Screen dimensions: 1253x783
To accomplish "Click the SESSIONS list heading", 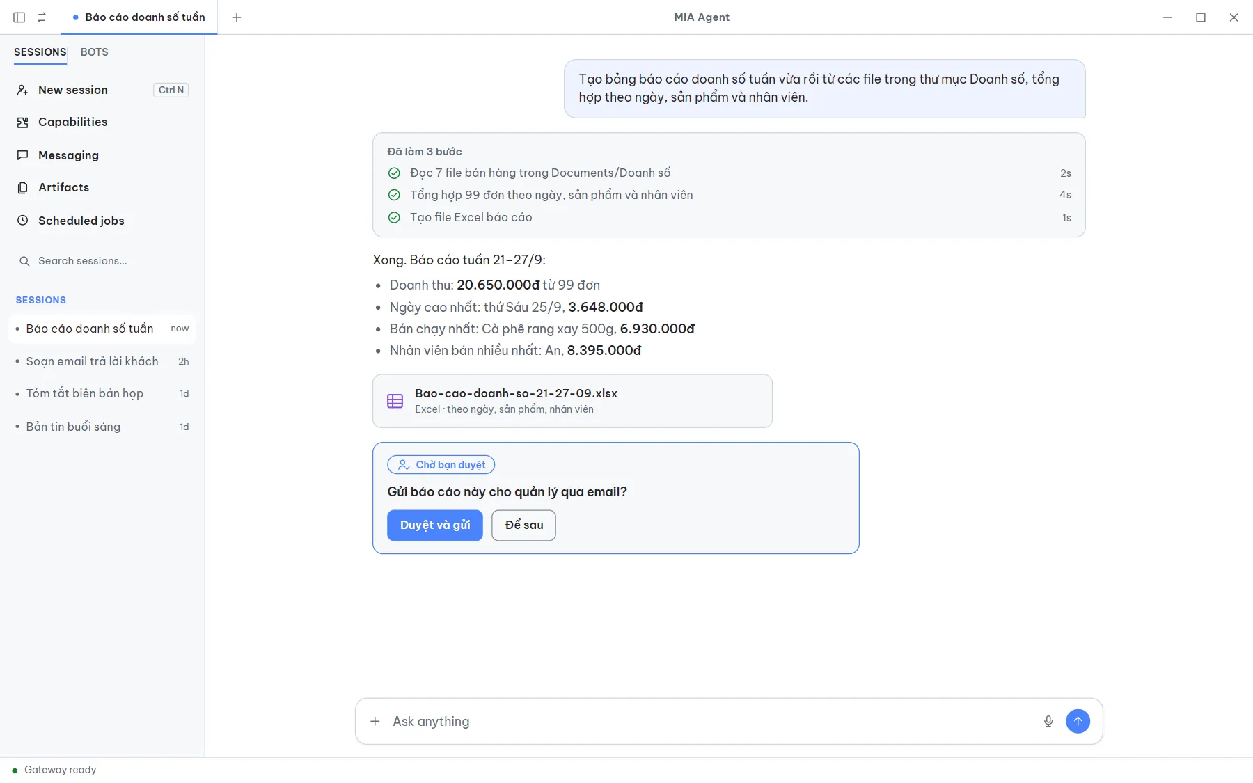I will [x=41, y=300].
